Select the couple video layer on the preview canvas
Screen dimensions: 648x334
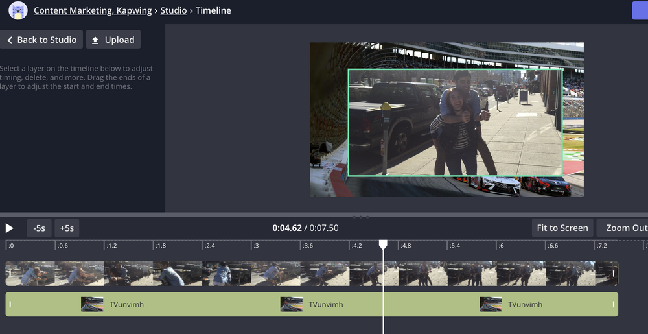tap(454, 123)
